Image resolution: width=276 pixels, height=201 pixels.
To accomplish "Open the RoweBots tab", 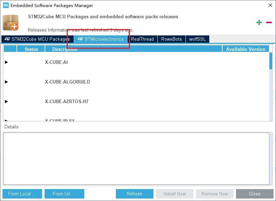I will click(171, 39).
